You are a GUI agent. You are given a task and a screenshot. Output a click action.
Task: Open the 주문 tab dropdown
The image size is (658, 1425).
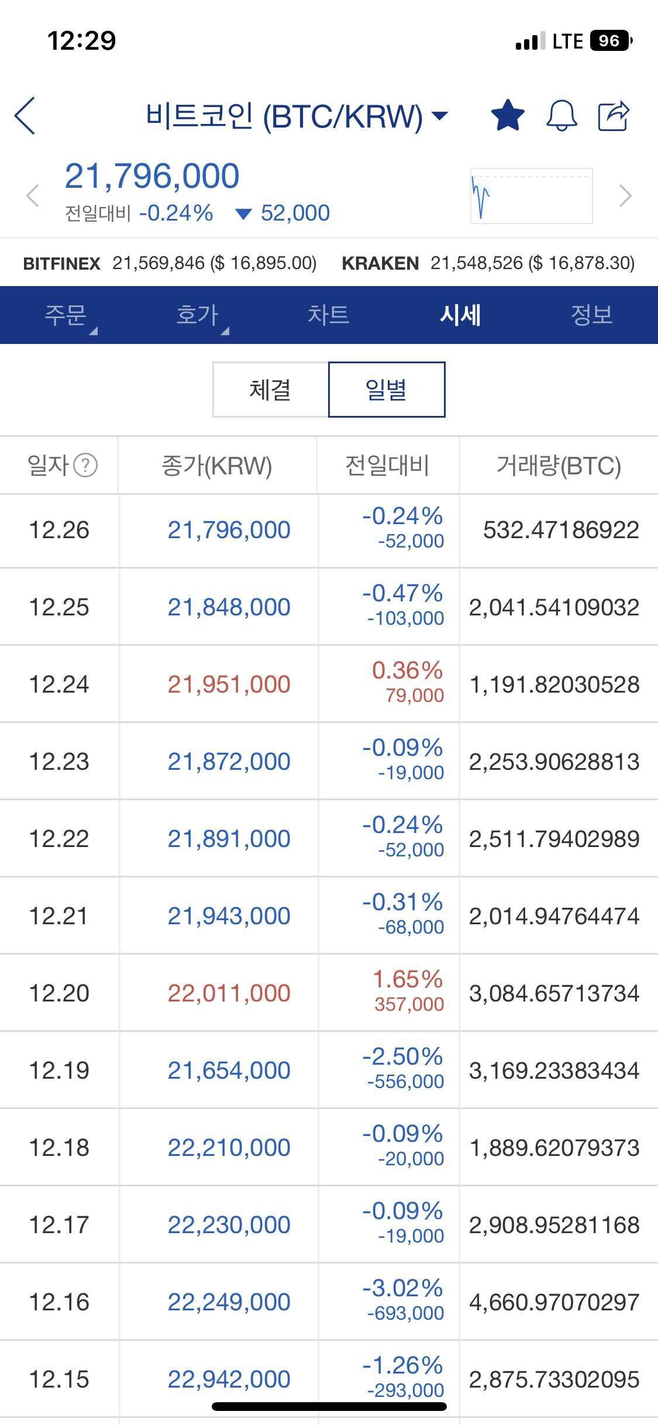pyautogui.click(x=67, y=315)
